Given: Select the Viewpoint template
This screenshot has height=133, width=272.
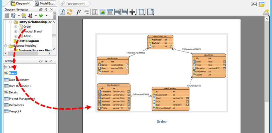Looking at the screenshot, I should 15,111.
